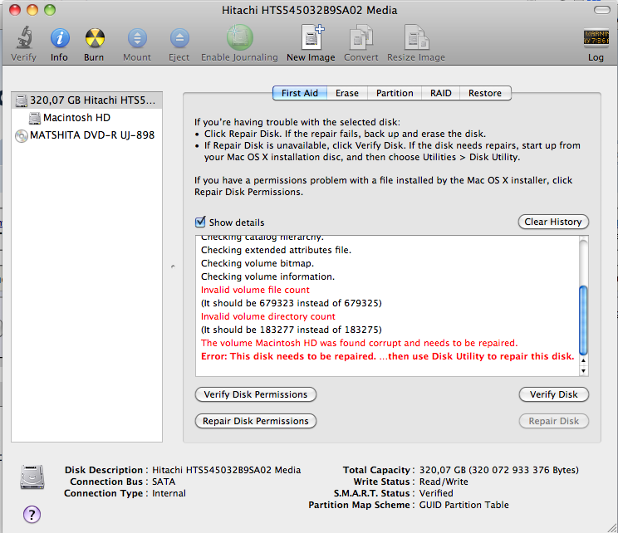Image resolution: width=618 pixels, height=533 pixels.
Task: Click the Clear History button
Action: point(553,222)
